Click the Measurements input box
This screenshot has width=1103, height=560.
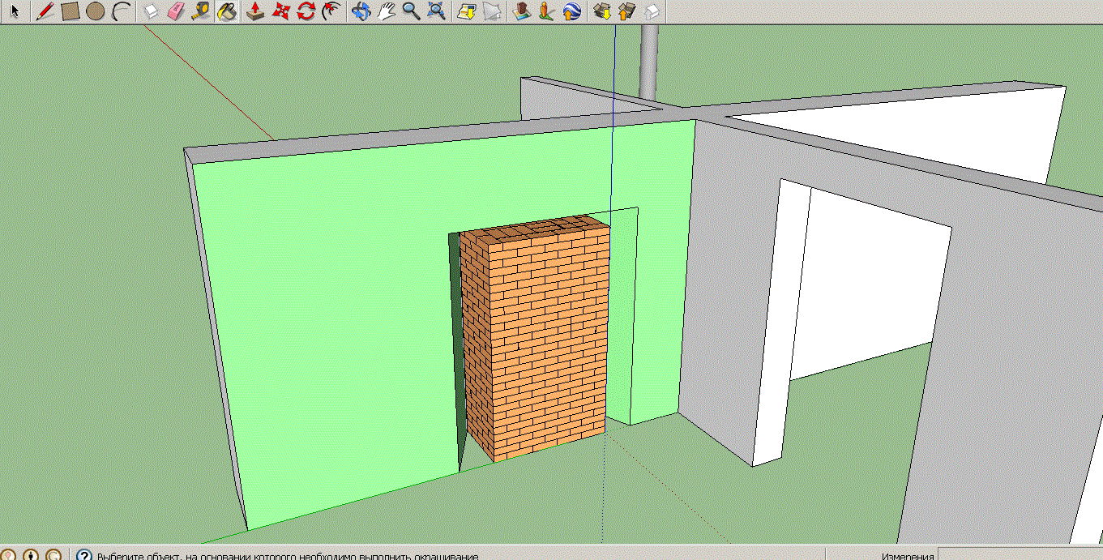(1020, 555)
